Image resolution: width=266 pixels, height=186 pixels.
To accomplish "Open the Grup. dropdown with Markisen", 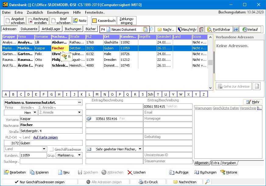I will click(79, 155).
